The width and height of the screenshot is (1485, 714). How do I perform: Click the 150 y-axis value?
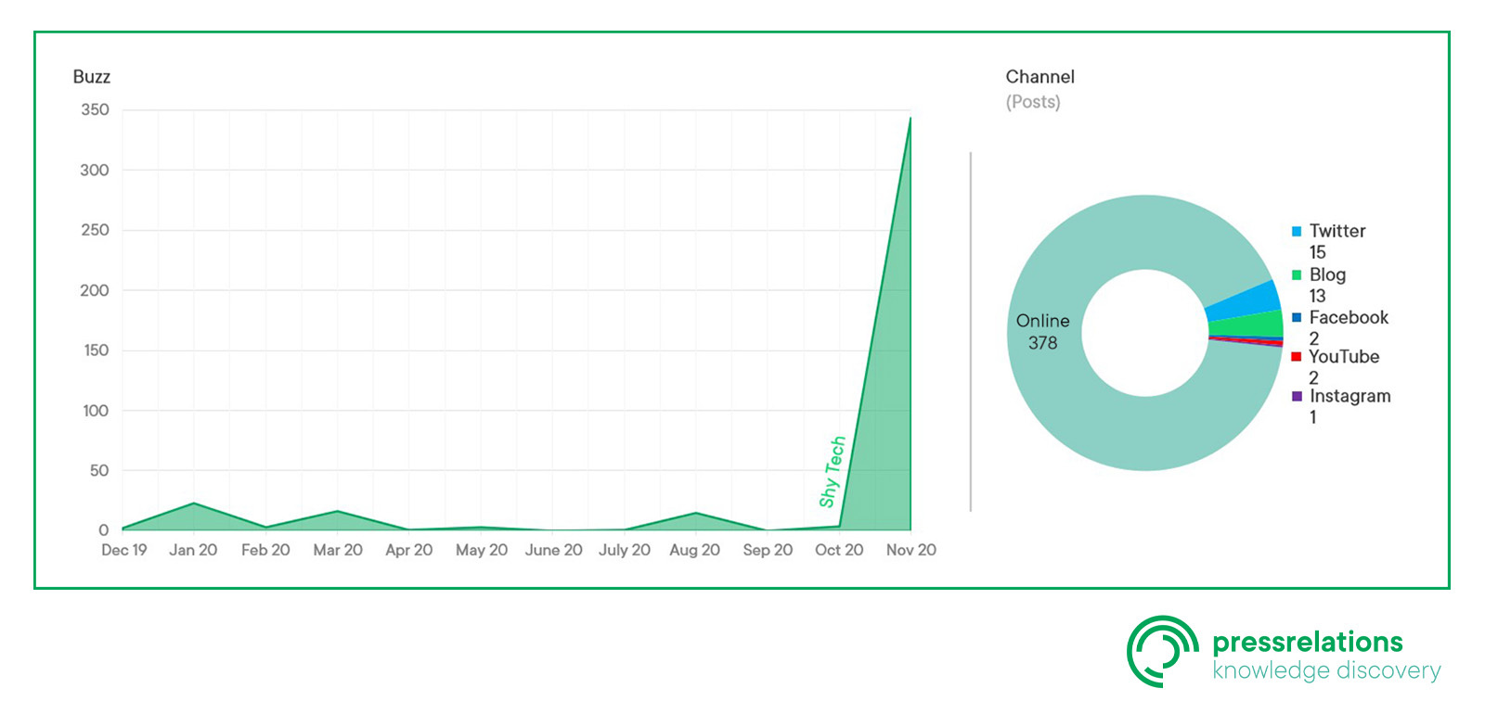tap(96, 351)
